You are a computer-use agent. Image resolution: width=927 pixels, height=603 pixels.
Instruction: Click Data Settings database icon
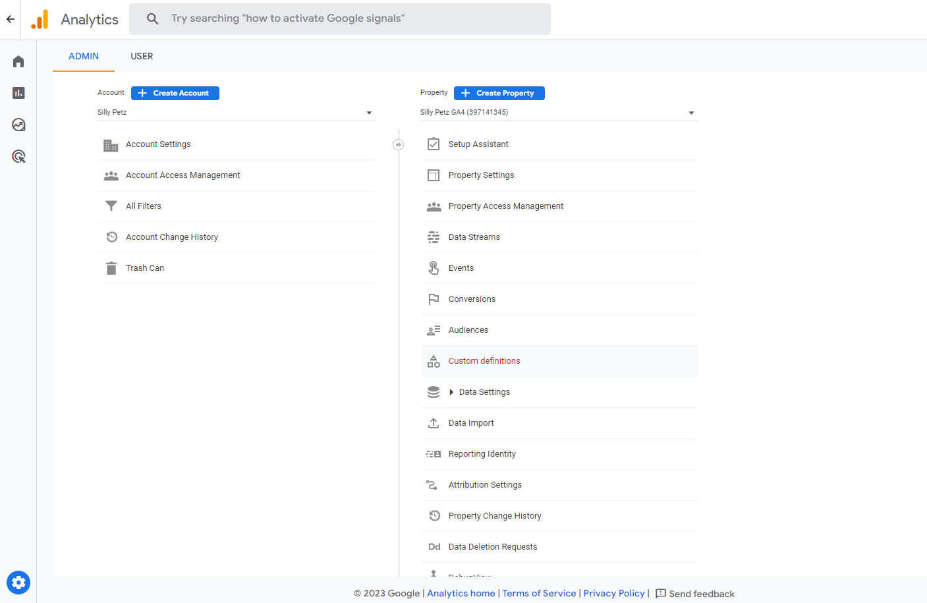pyautogui.click(x=434, y=392)
